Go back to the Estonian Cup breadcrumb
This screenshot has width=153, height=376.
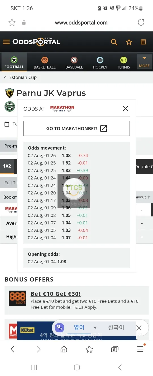tap(23, 77)
